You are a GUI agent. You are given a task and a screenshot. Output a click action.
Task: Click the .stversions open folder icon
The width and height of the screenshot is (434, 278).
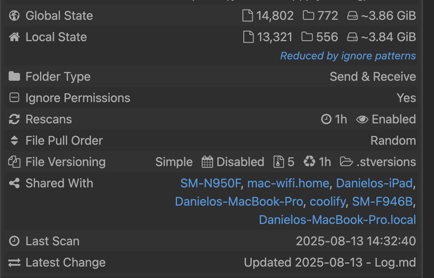[346, 162]
